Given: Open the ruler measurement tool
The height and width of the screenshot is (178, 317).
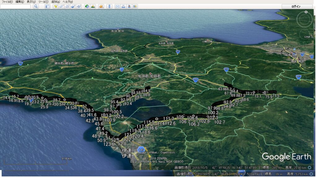Looking at the screenshot, I should click(109, 6).
